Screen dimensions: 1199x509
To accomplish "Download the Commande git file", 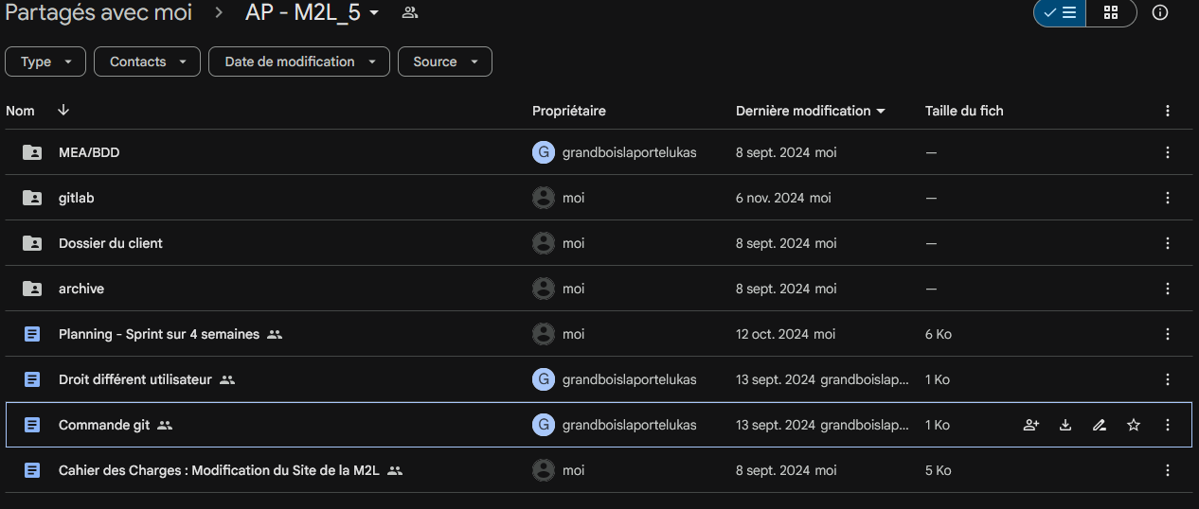I will (1065, 425).
